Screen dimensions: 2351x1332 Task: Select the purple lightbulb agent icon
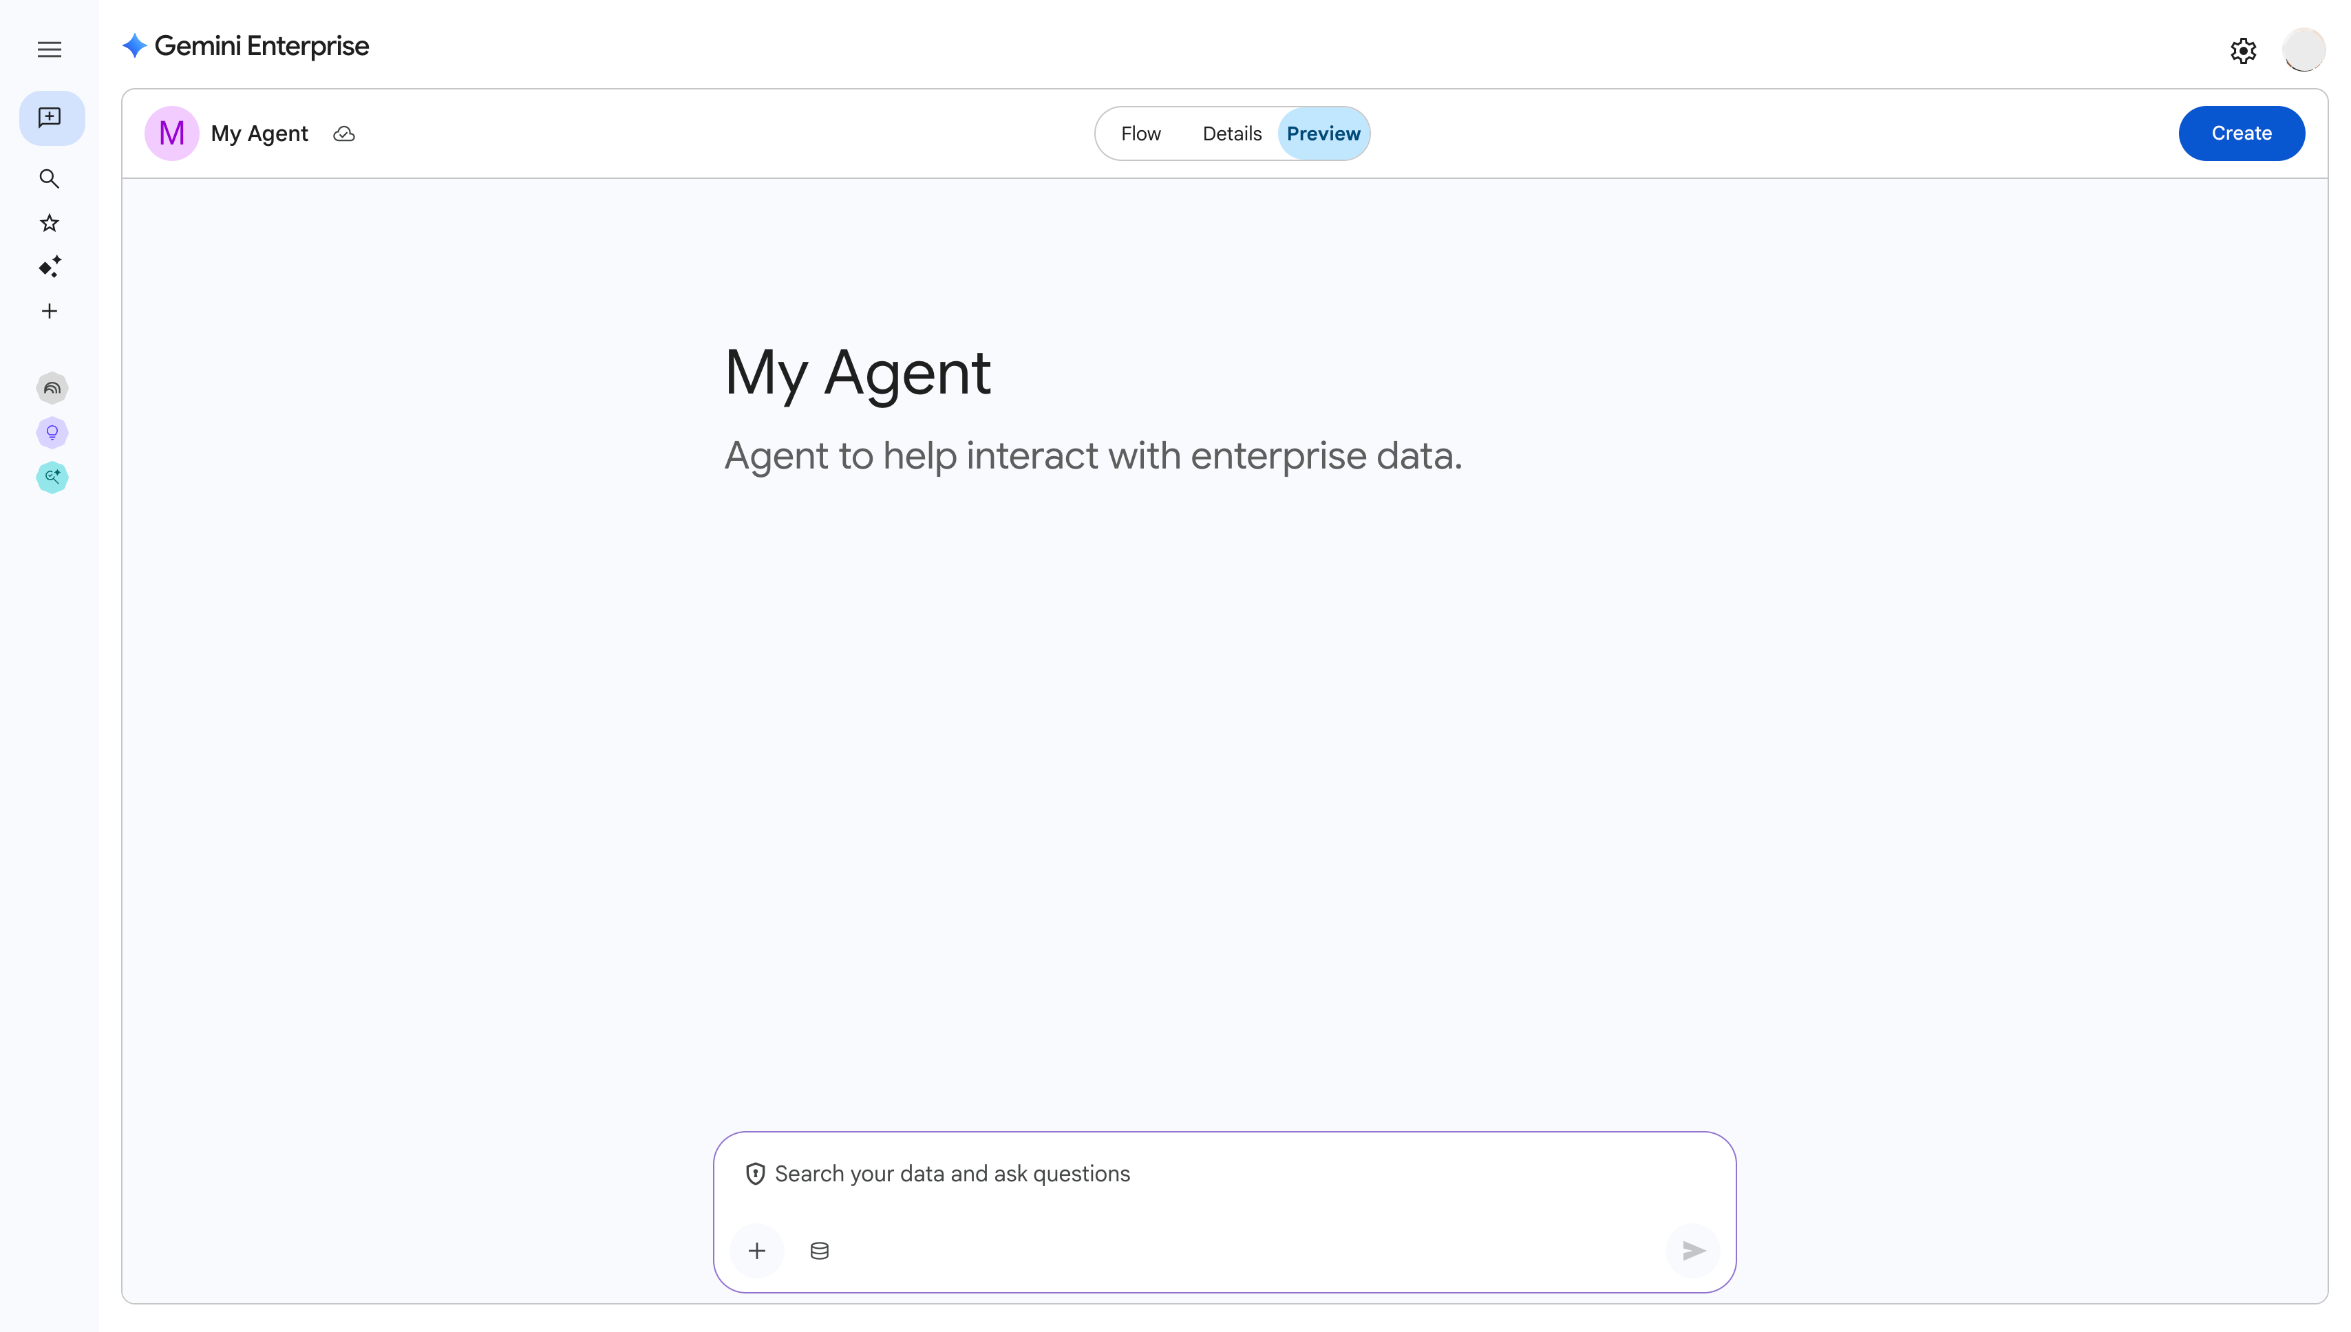(x=52, y=433)
